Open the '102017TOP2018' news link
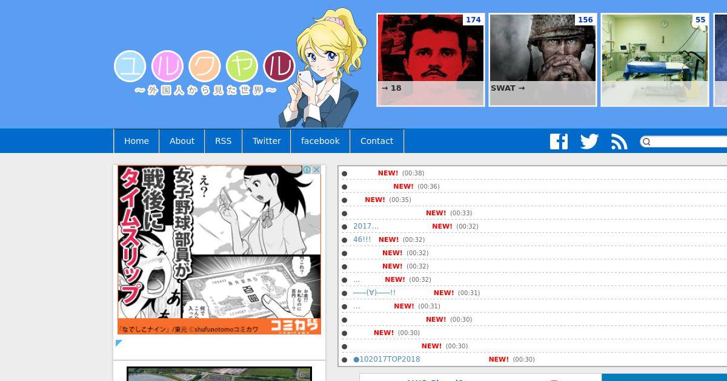The height and width of the screenshot is (381, 727). [x=387, y=359]
